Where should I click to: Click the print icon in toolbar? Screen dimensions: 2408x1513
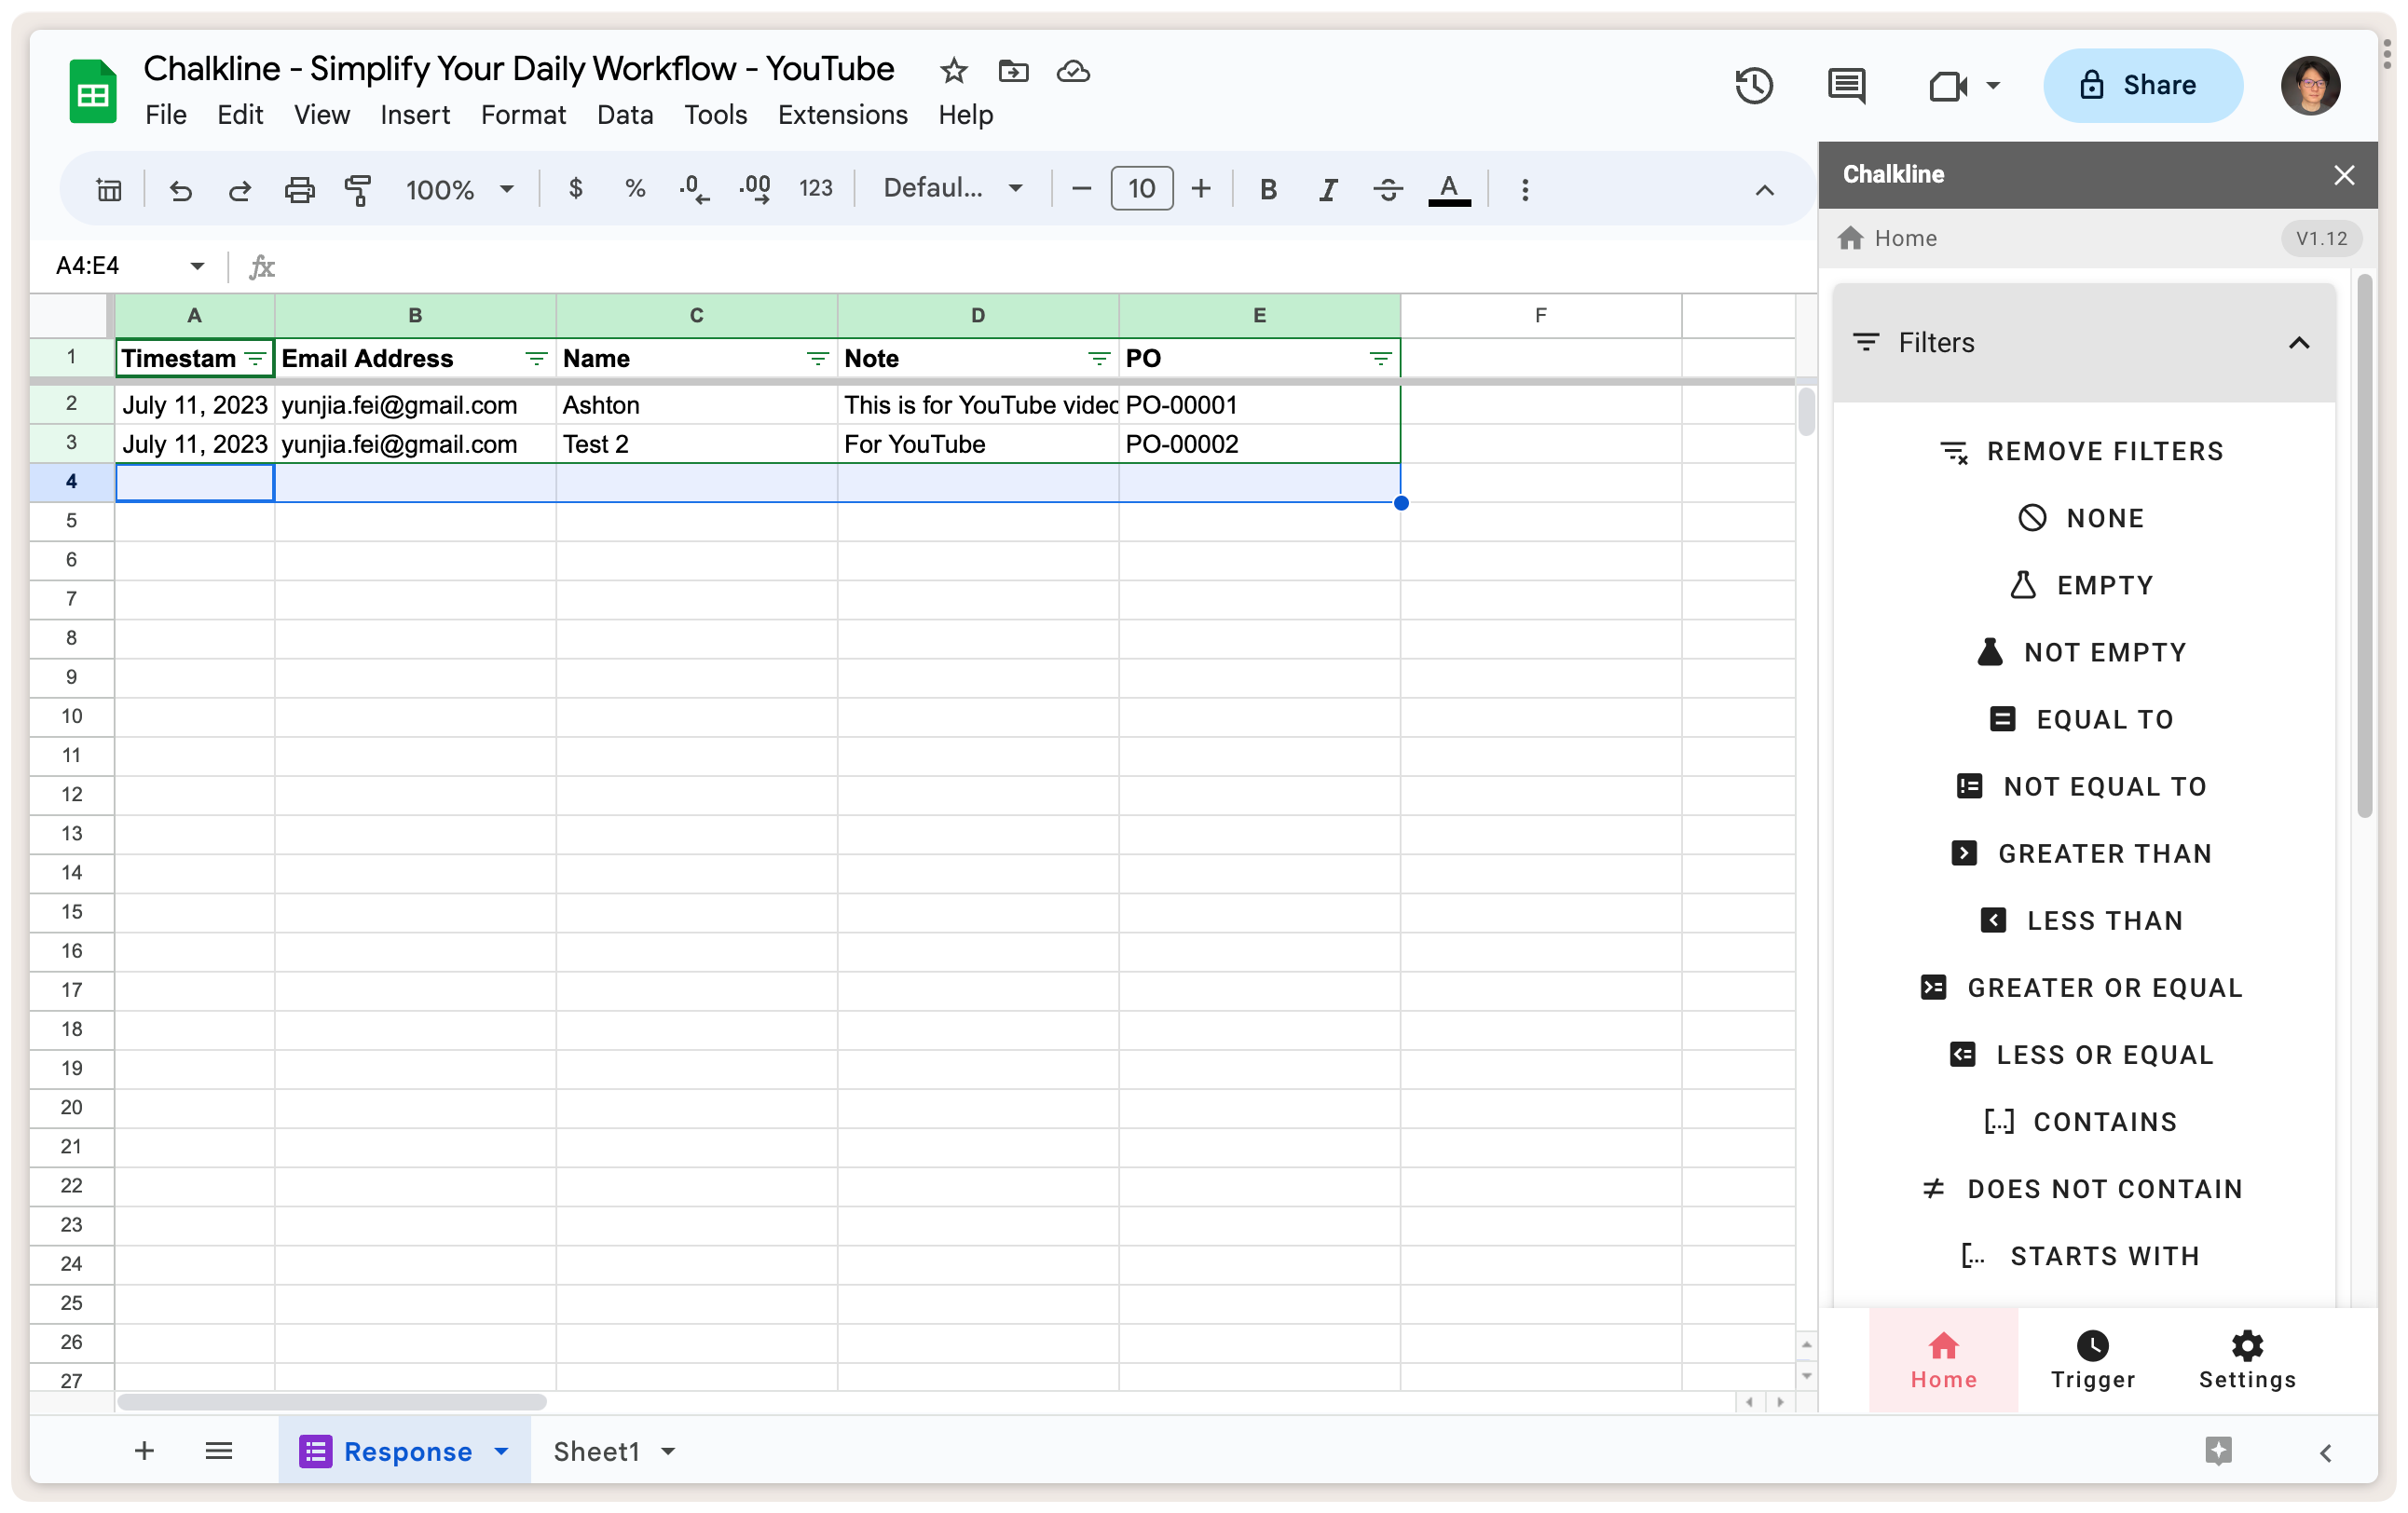[299, 189]
